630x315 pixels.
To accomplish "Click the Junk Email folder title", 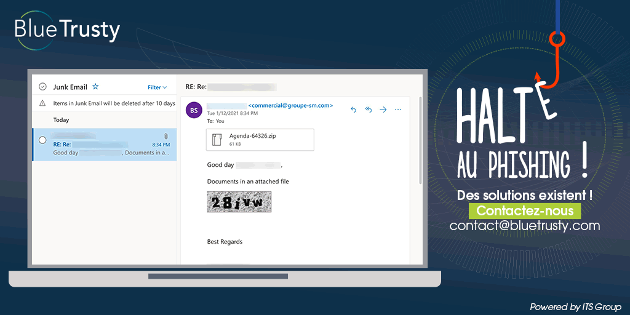I will coord(70,87).
